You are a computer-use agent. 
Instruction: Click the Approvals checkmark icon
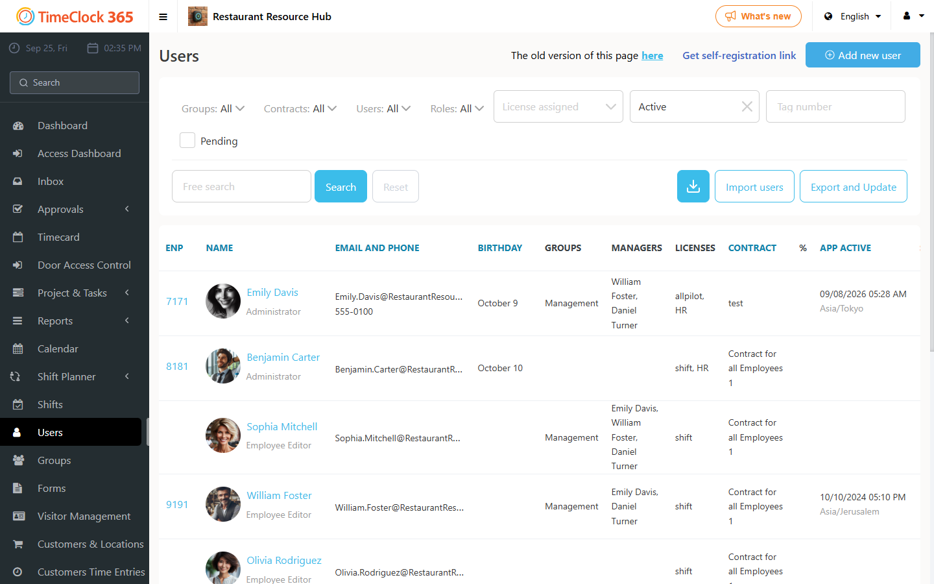18,209
